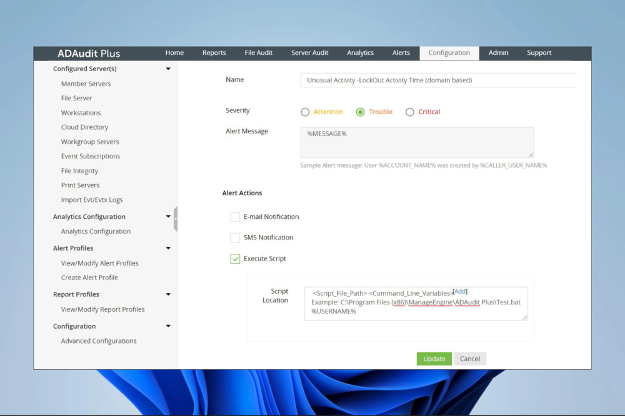Open Workstations in sidebar

tap(81, 112)
